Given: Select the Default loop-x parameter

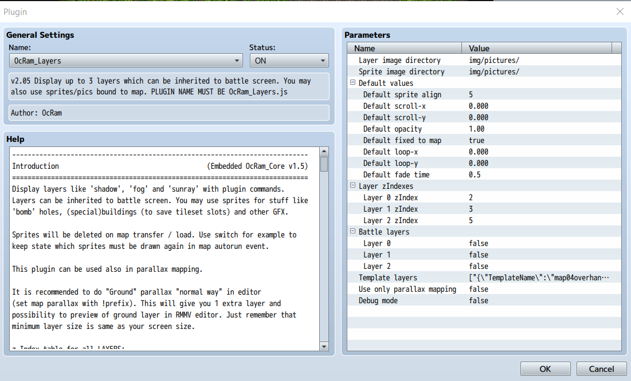Looking at the screenshot, I should pyautogui.click(x=484, y=152).
